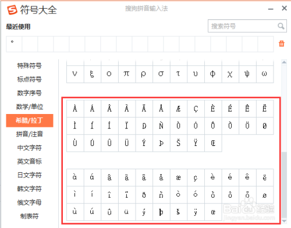Open the 数字序号 category
Image resolution: width=291 pixels, height=228 pixels.
[x=29, y=93]
